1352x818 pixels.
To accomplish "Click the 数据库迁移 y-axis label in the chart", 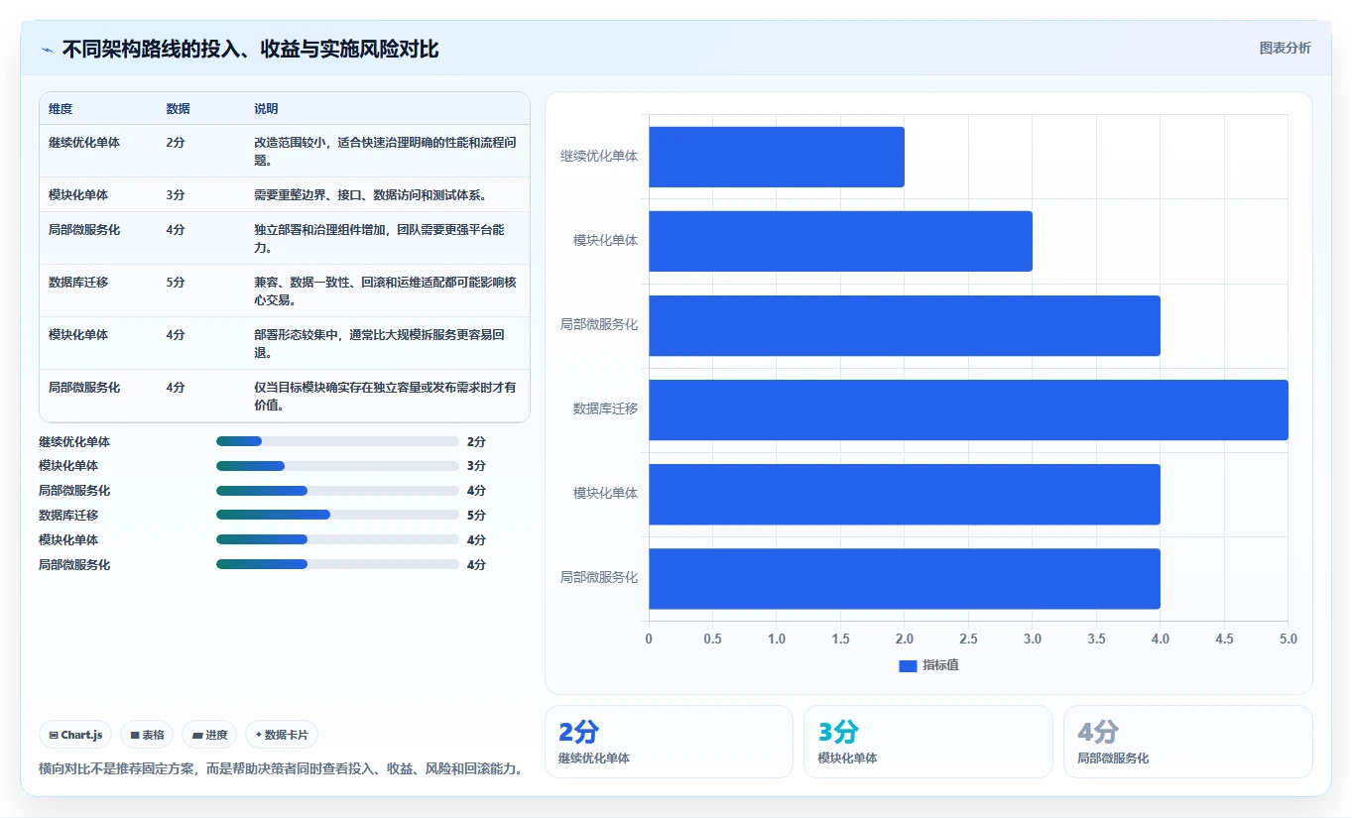I will click(x=605, y=409).
